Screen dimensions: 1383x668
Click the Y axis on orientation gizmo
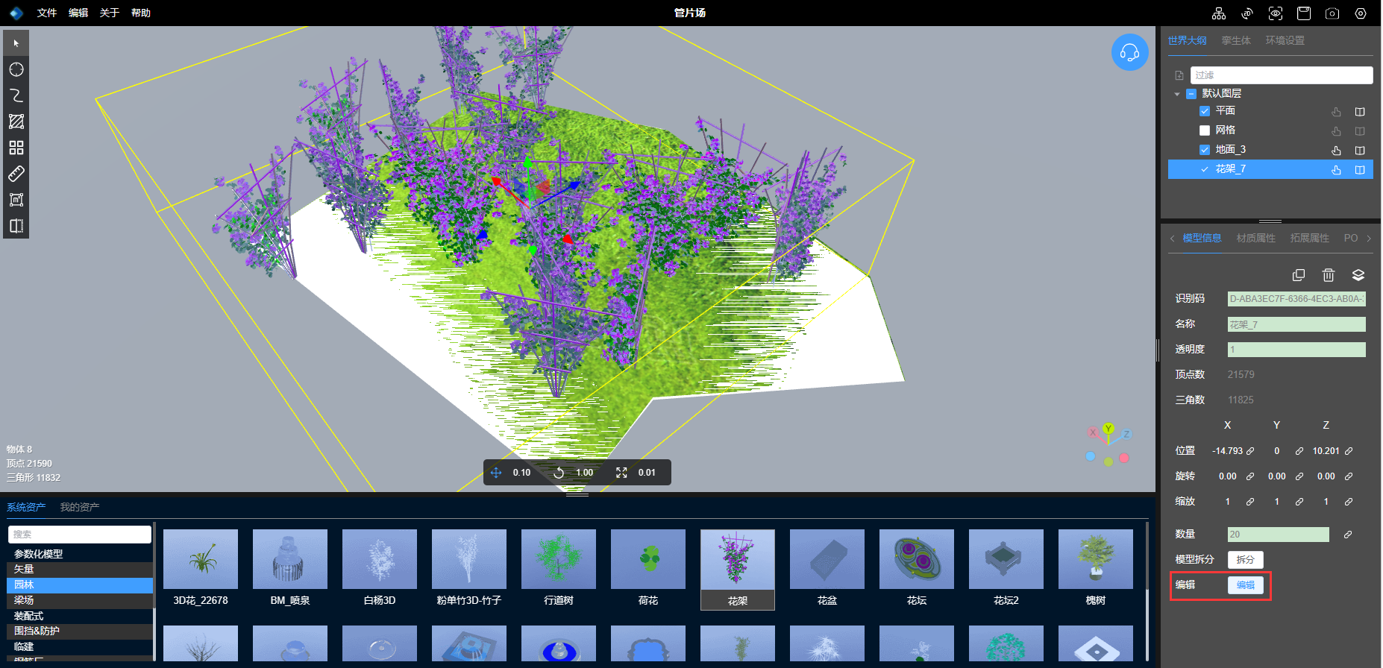tap(1108, 429)
